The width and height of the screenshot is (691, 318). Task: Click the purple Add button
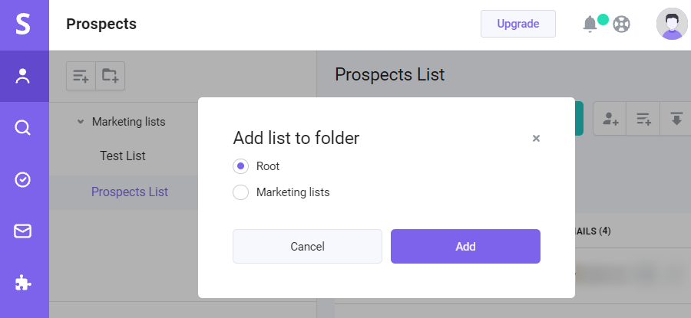(465, 246)
